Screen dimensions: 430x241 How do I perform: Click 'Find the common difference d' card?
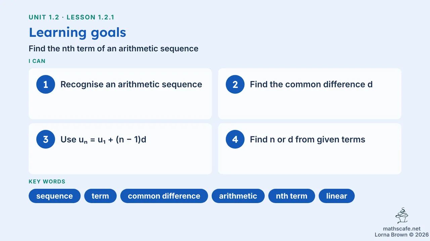pos(310,94)
